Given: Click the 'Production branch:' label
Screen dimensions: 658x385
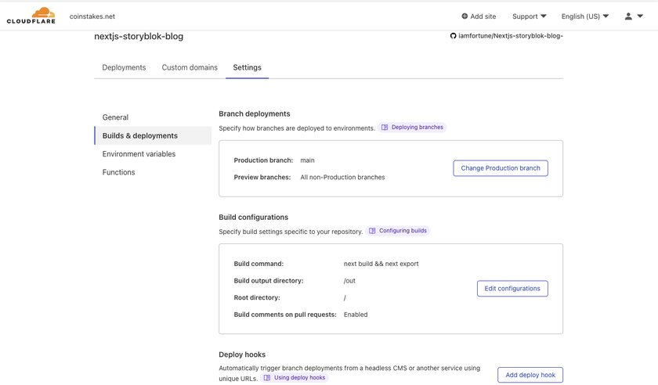Looking at the screenshot, I should [x=263, y=160].
